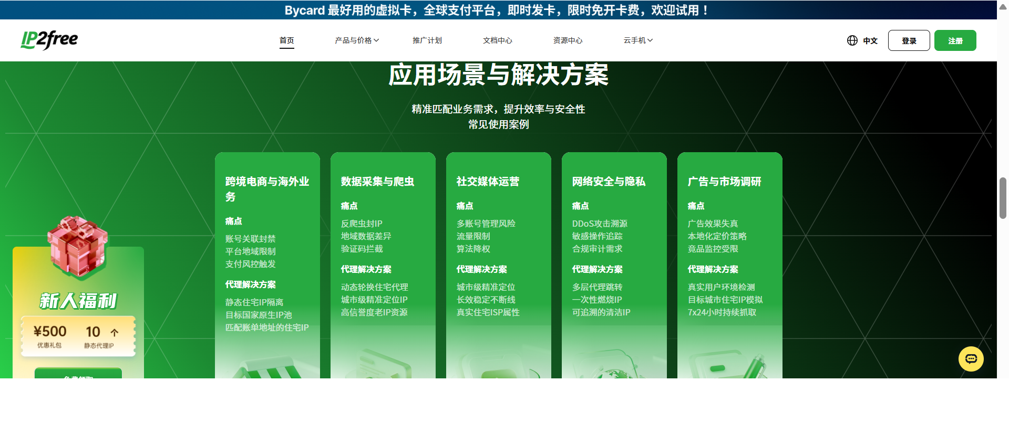
Task: Click the up arrow beside 10
Action: coord(115,332)
